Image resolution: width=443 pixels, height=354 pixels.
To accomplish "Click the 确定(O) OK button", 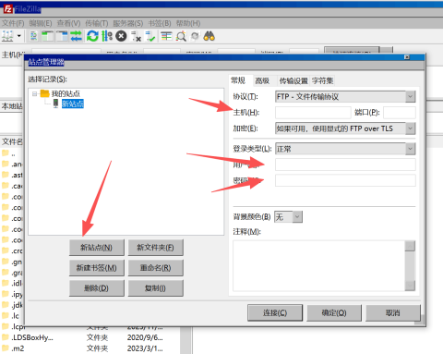I will 334,313.
